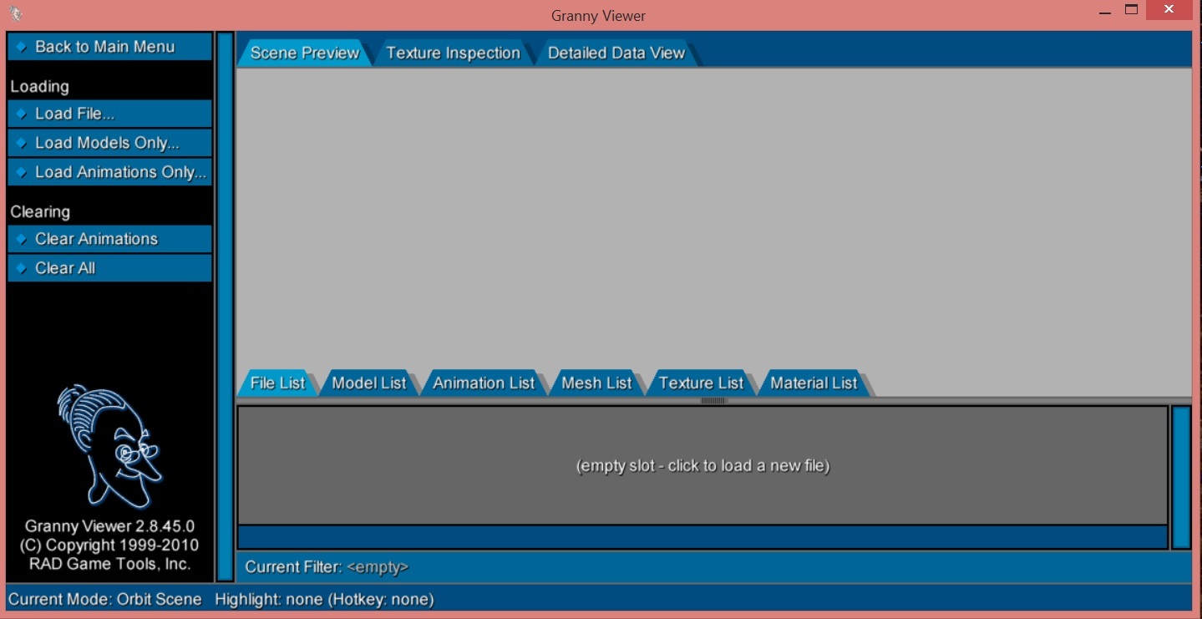1202x619 pixels.
Task: Open the Texture Inspection tab
Action: (x=453, y=53)
